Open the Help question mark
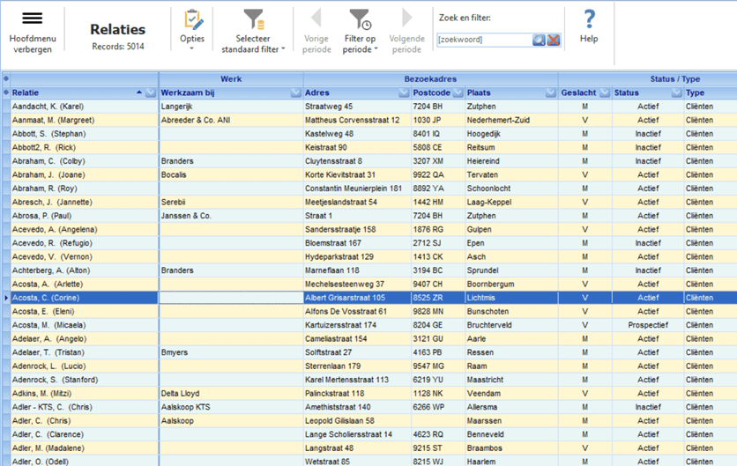Image resolution: width=737 pixels, height=466 pixels. (x=589, y=19)
